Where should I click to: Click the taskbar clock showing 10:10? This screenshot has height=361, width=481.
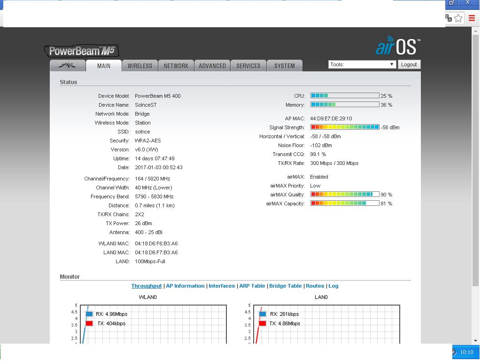pyautogui.click(x=466, y=352)
